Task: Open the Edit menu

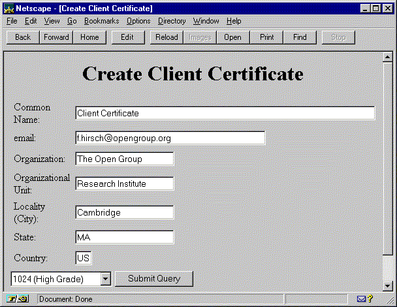Action: click(31, 21)
